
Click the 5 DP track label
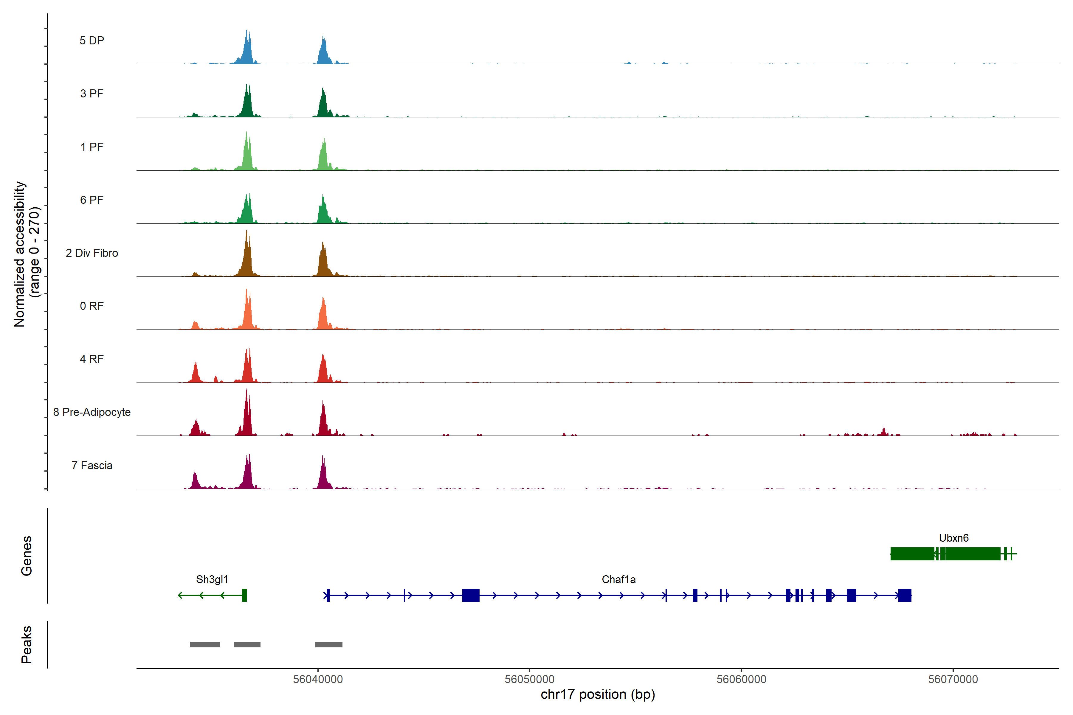[92, 41]
